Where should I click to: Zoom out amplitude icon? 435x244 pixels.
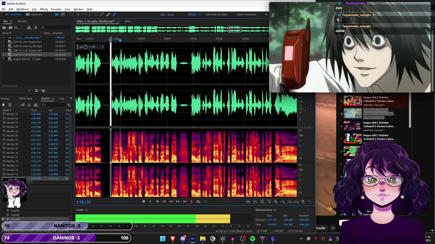(255, 202)
